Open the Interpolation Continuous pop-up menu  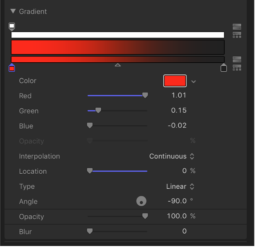[x=172, y=156]
